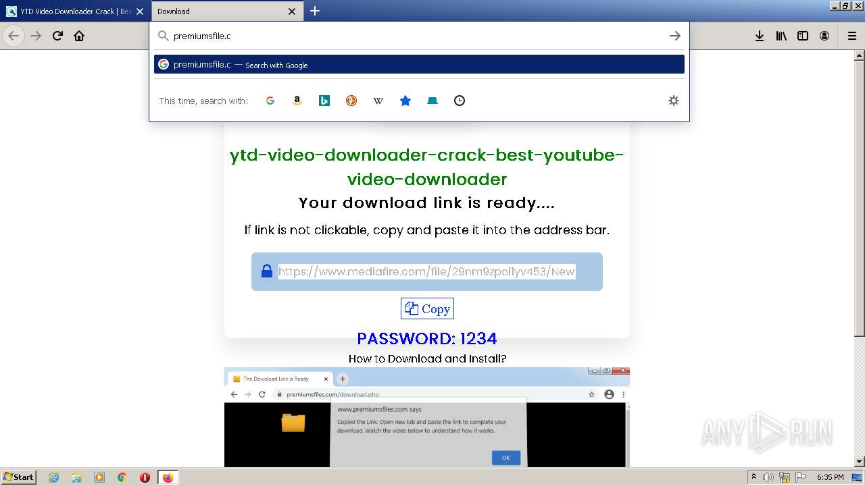Image resolution: width=865 pixels, height=486 pixels.
Task: Open Opera from the taskbar
Action: [145, 477]
